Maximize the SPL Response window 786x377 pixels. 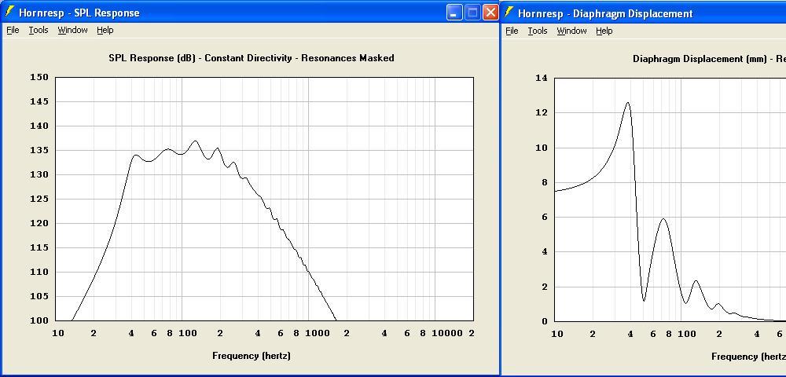[472, 13]
